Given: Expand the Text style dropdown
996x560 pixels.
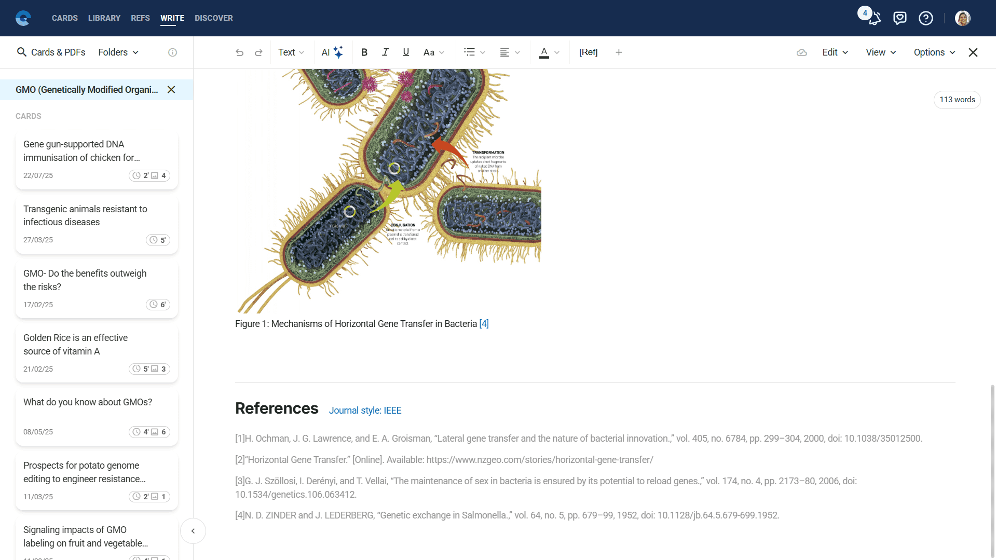Looking at the screenshot, I should pyautogui.click(x=291, y=52).
